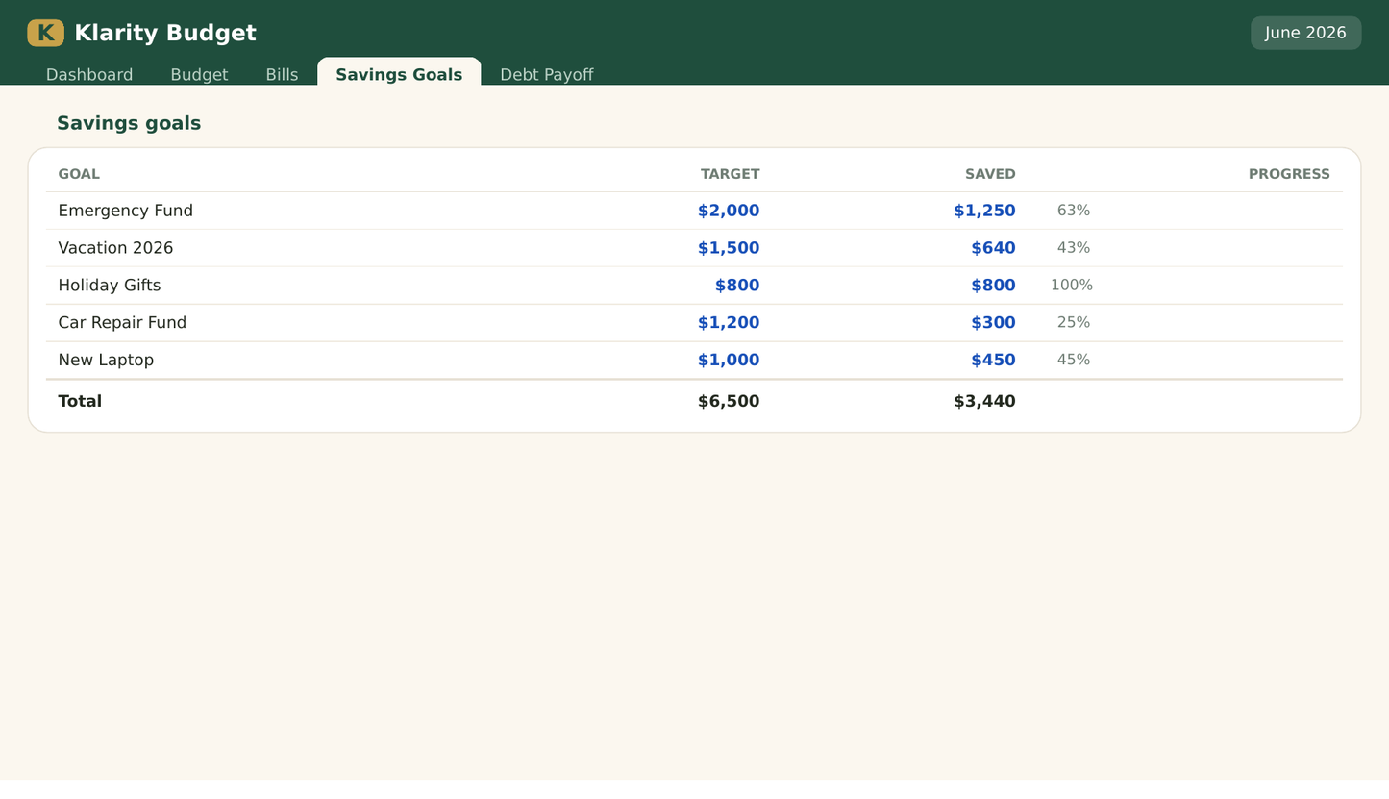Click the 43% progress value
1389x799 pixels.
point(1074,248)
